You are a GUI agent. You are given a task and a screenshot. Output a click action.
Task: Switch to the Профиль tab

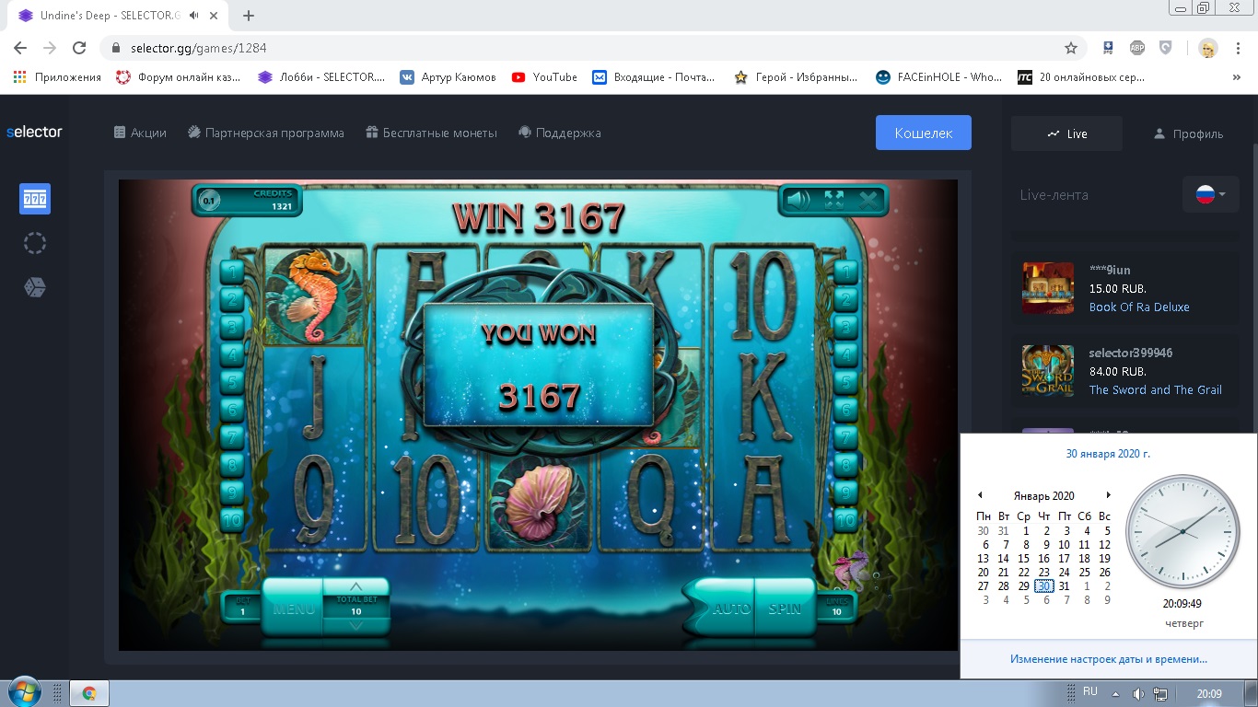(1188, 133)
